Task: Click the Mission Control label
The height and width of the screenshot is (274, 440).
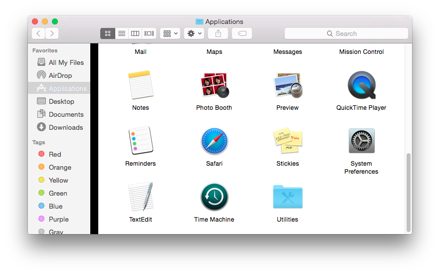Action: pyautogui.click(x=361, y=52)
